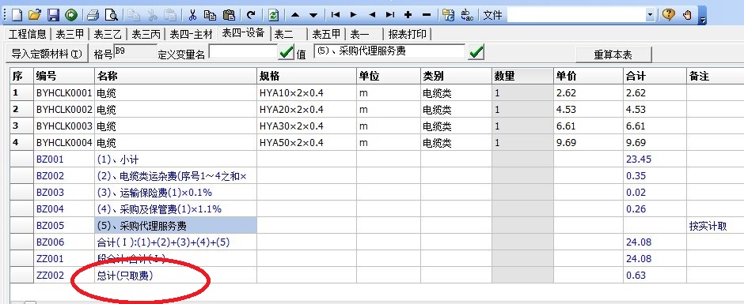
Task: Save with the floppy disk icon
Action: 54,15
